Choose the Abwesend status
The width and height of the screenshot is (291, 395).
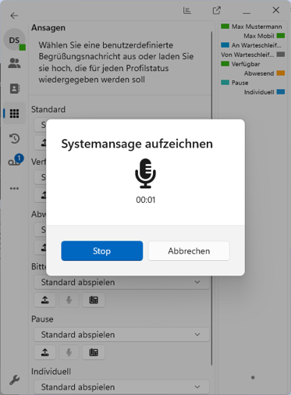tap(259, 73)
